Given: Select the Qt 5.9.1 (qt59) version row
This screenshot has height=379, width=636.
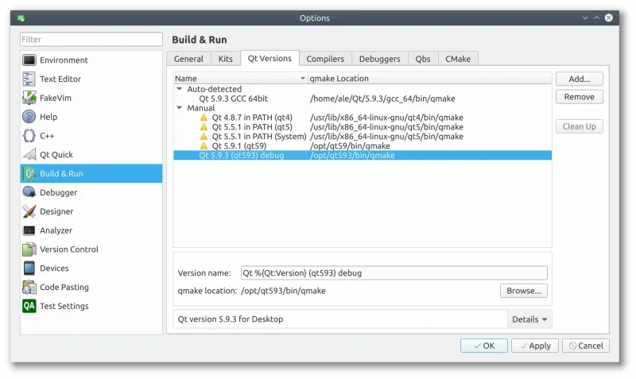Looking at the screenshot, I should pyautogui.click(x=238, y=146).
